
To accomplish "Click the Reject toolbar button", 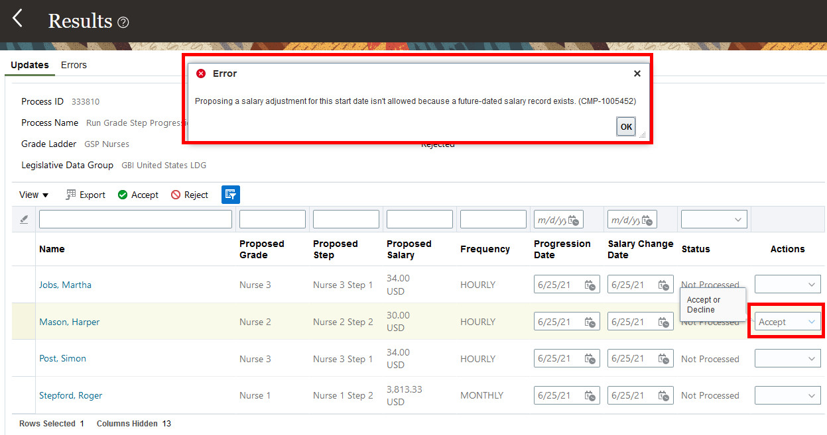I will pyautogui.click(x=190, y=195).
